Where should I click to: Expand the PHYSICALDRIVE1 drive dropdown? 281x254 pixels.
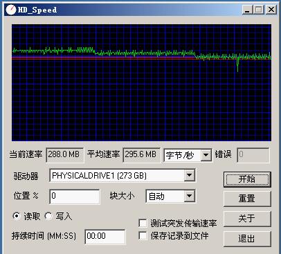coord(190,176)
